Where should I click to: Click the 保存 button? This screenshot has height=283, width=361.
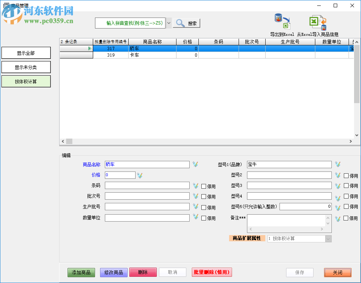[x=300, y=272]
